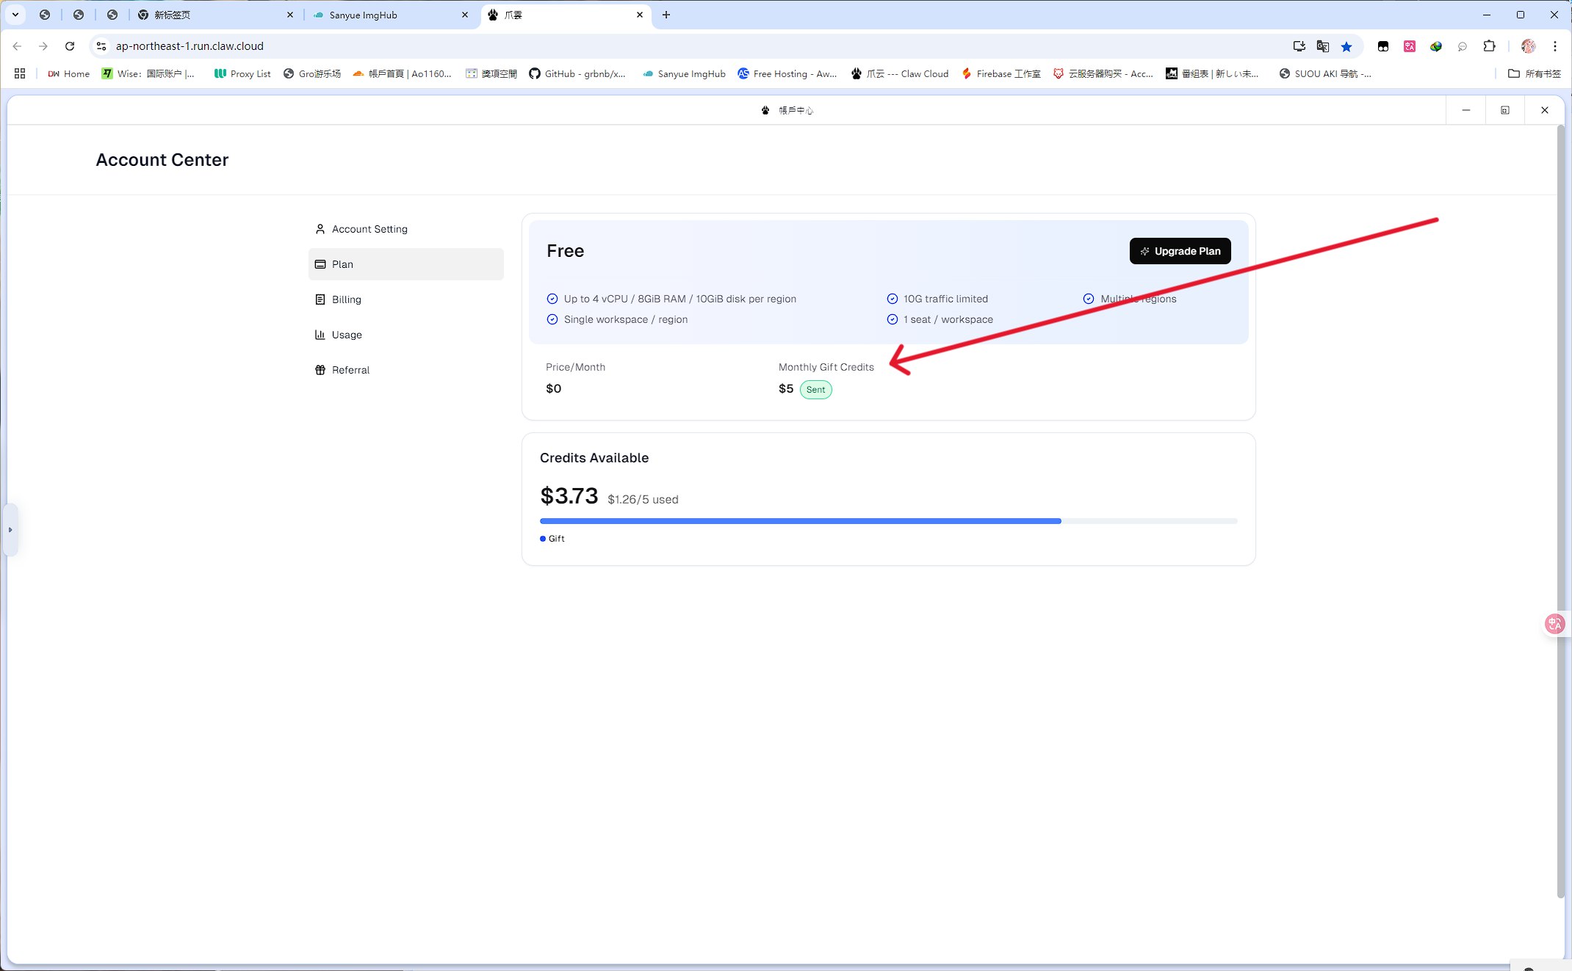This screenshot has height=971, width=1572.
Task: Switch to the Sanyue ImgHub tab
Action: pyautogui.click(x=389, y=15)
